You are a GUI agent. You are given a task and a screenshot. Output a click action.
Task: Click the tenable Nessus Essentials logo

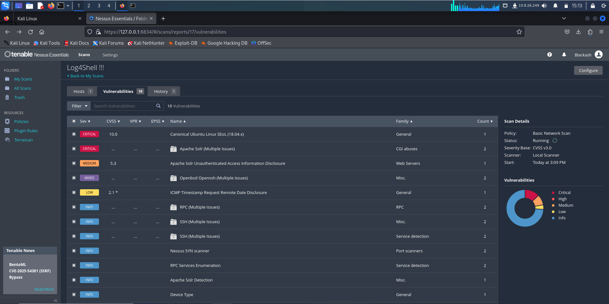click(x=36, y=55)
